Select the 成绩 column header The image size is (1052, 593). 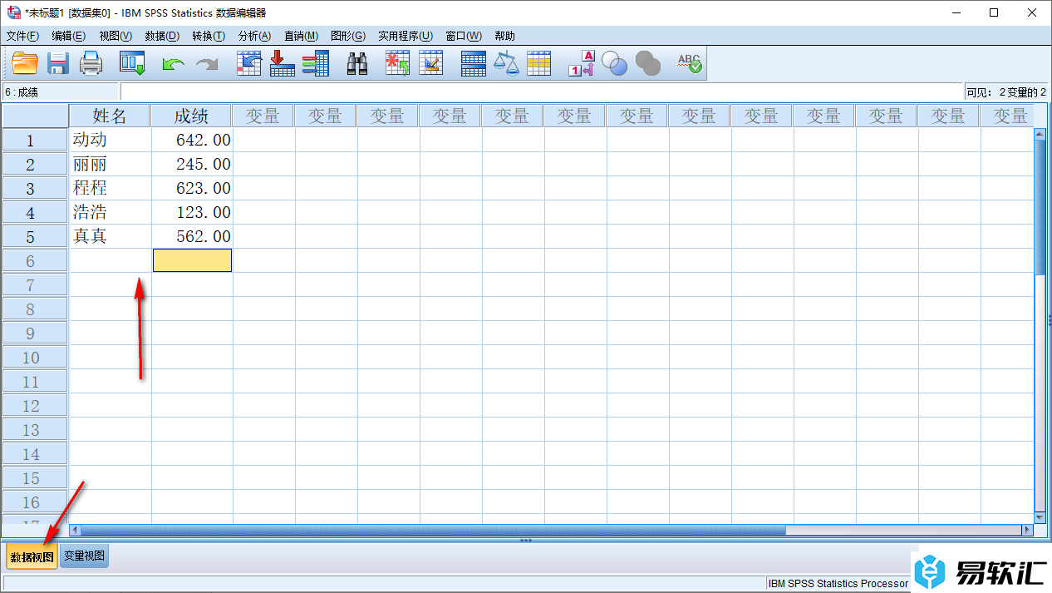click(x=191, y=116)
